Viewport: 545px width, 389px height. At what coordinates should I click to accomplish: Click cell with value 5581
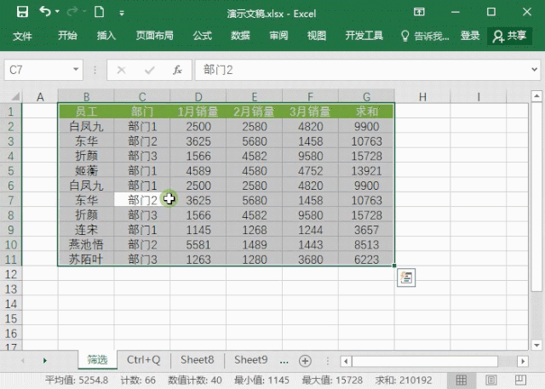(198, 244)
